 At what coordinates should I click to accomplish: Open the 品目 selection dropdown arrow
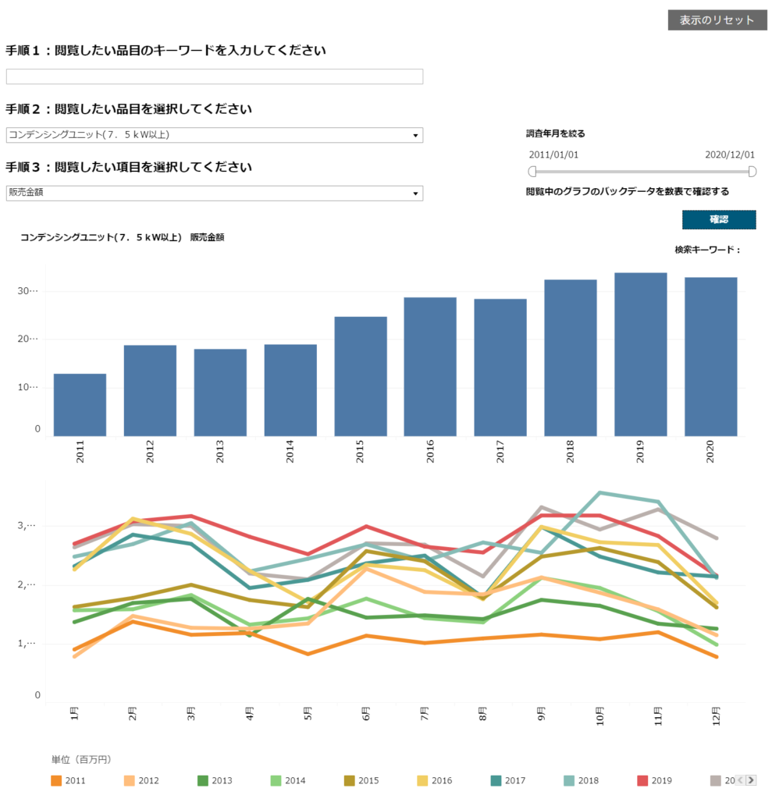415,136
